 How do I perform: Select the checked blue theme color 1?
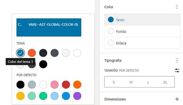coord(20,53)
